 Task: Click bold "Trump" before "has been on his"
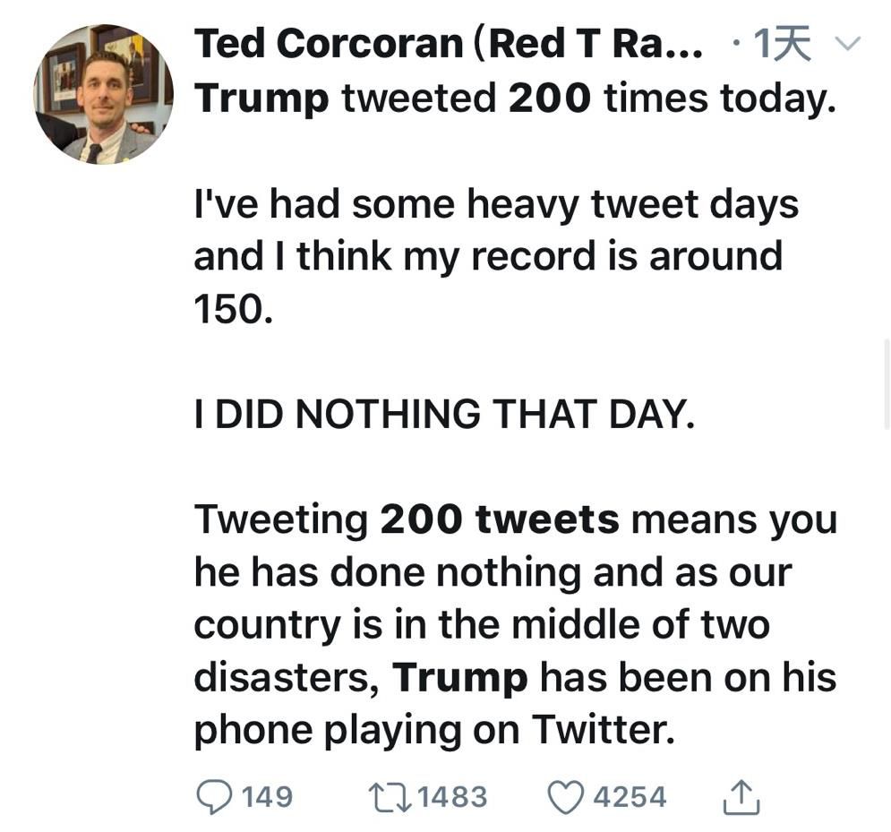click(460, 677)
